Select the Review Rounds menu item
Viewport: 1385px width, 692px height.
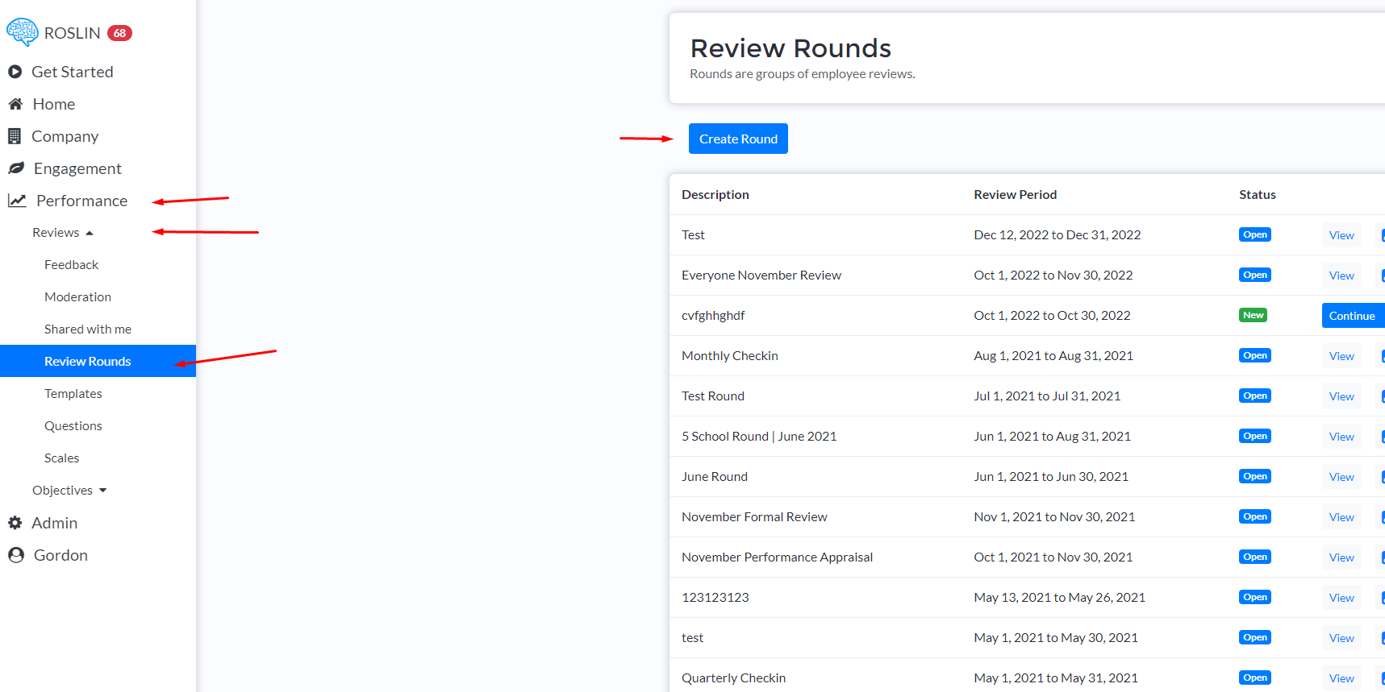tap(98, 361)
